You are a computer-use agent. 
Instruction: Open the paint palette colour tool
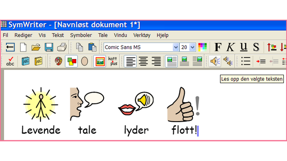pyautogui.click(x=59, y=61)
